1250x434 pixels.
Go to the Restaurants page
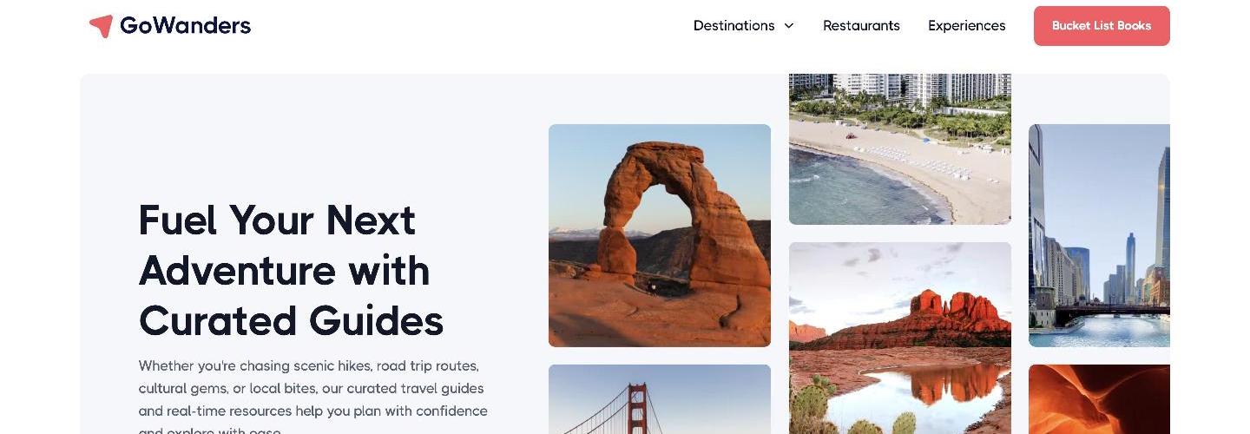[861, 26]
